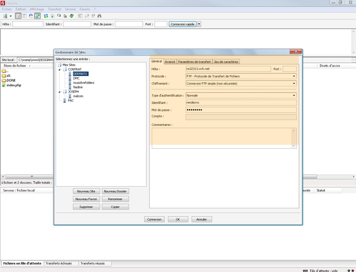This screenshot has height=272, width=356.
Task: Collapse the JOSEPH folder in site tree
Action: coord(60,92)
